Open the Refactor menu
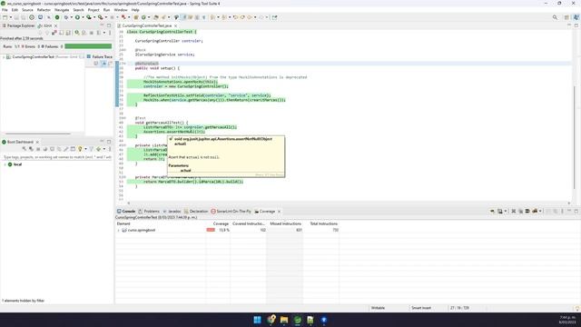 (44, 10)
